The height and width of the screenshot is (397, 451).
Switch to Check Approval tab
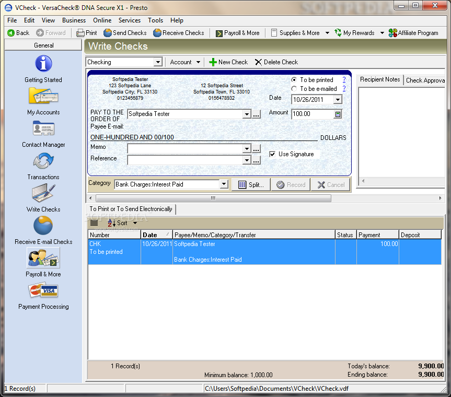coord(424,80)
